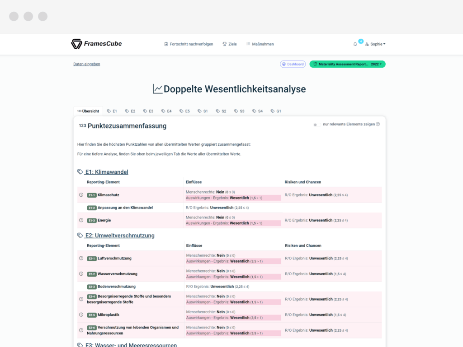Image resolution: width=463 pixels, height=347 pixels.
Task: Click info icon for Verschmutzung von lebenden Organismen
Action: pyautogui.click(x=81, y=330)
